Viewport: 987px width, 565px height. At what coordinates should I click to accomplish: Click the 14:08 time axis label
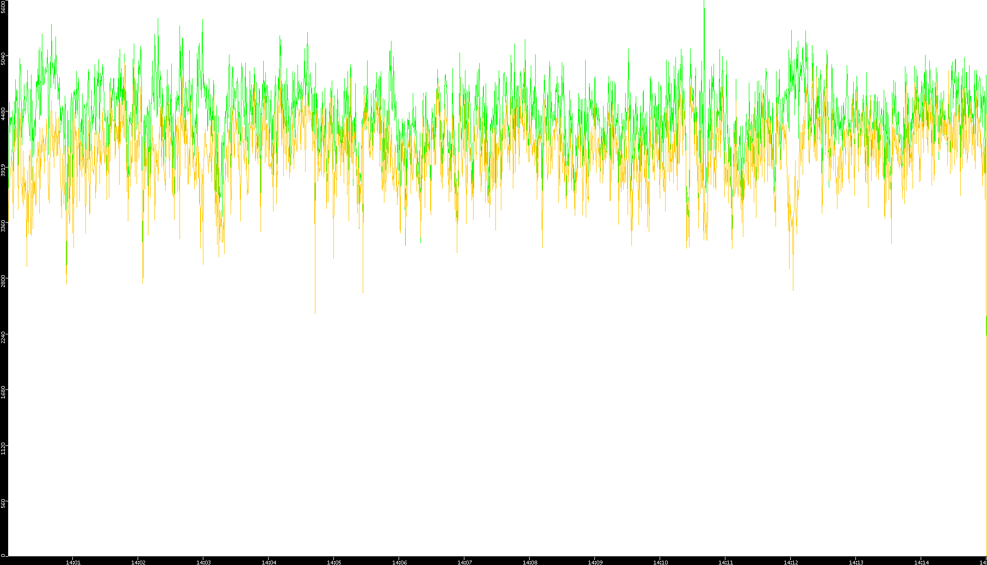(x=530, y=562)
